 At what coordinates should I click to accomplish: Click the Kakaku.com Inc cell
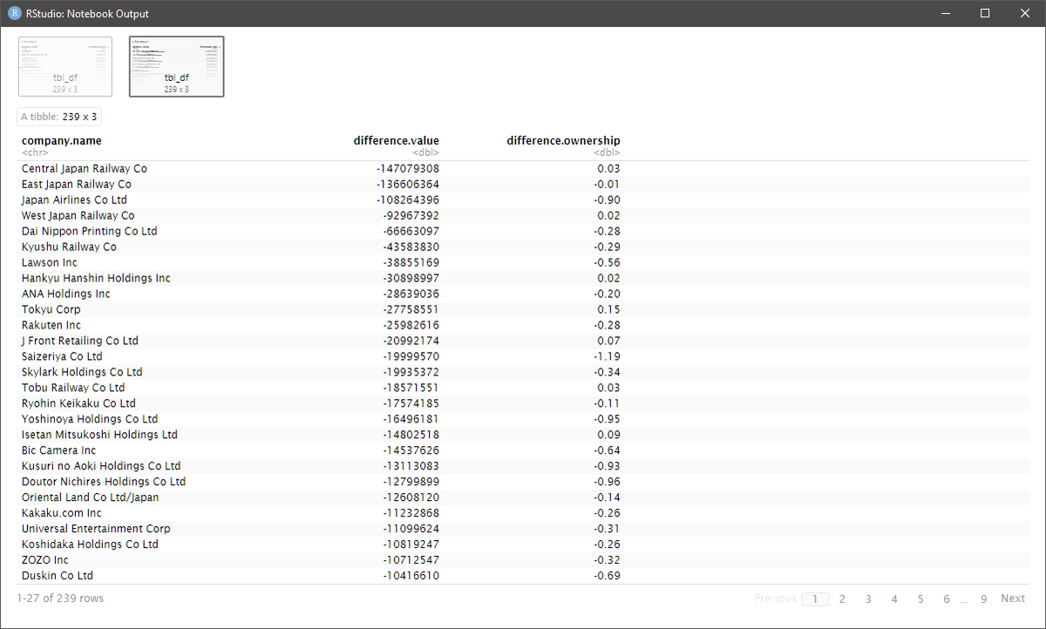[62, 513]
